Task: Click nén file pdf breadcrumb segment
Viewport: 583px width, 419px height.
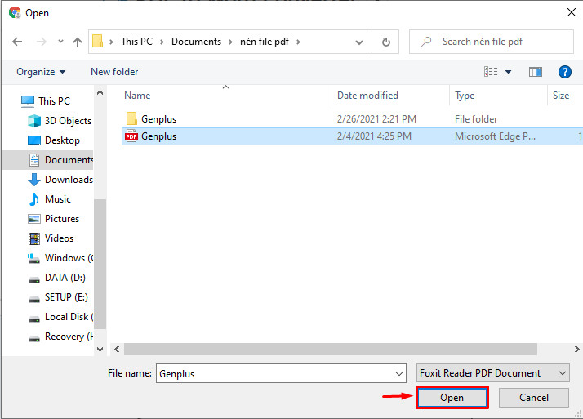Action: click(x=265, y=42)
